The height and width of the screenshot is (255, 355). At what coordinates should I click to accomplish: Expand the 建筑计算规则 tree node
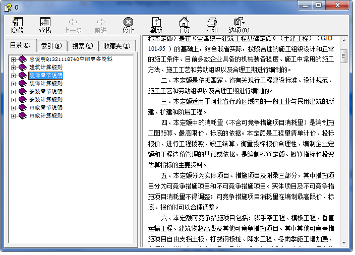tap(13, 68)
